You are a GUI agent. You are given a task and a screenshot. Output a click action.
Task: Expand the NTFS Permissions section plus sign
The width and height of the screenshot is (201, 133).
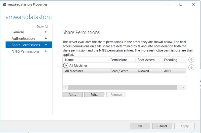pyautogui.click(x=46, y=51)
